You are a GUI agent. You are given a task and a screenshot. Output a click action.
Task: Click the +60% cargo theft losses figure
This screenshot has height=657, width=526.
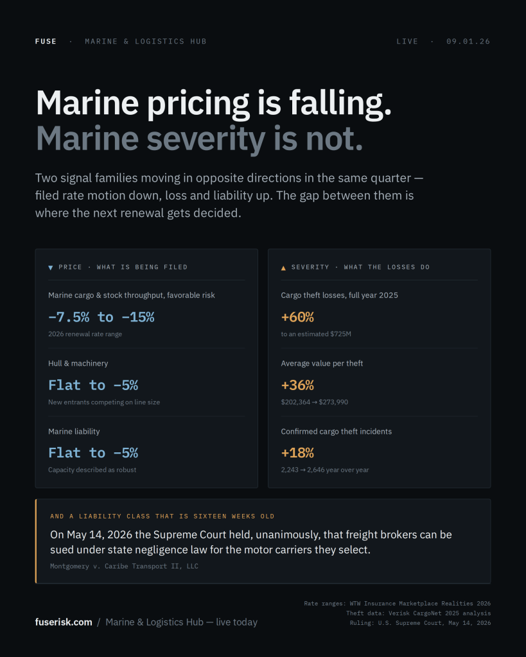tap(297, 317)
